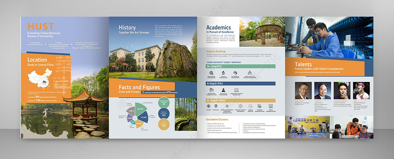Click the Control Science & Engineering icon
The image size is (394, 159).
(x=241, y=106)
